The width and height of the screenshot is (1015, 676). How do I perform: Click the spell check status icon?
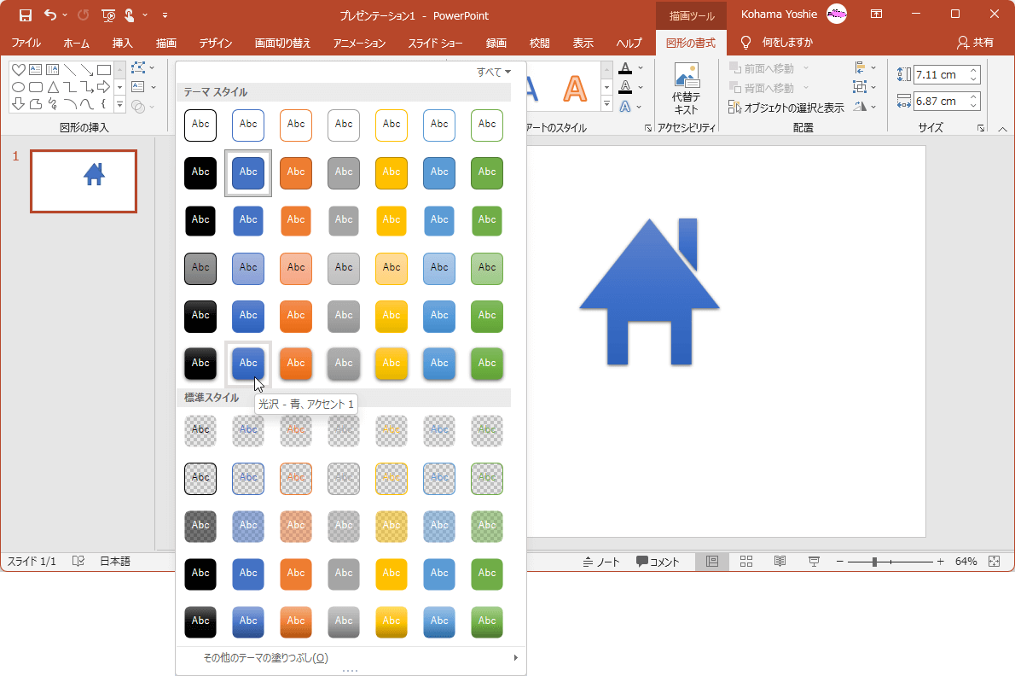click(78, 562)
